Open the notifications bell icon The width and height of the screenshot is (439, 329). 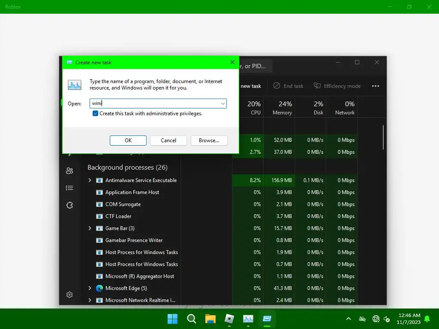point(427,319)
